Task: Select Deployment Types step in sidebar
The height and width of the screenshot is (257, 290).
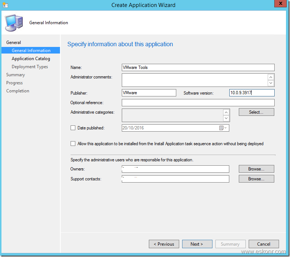Action: [x=30, y=67]
